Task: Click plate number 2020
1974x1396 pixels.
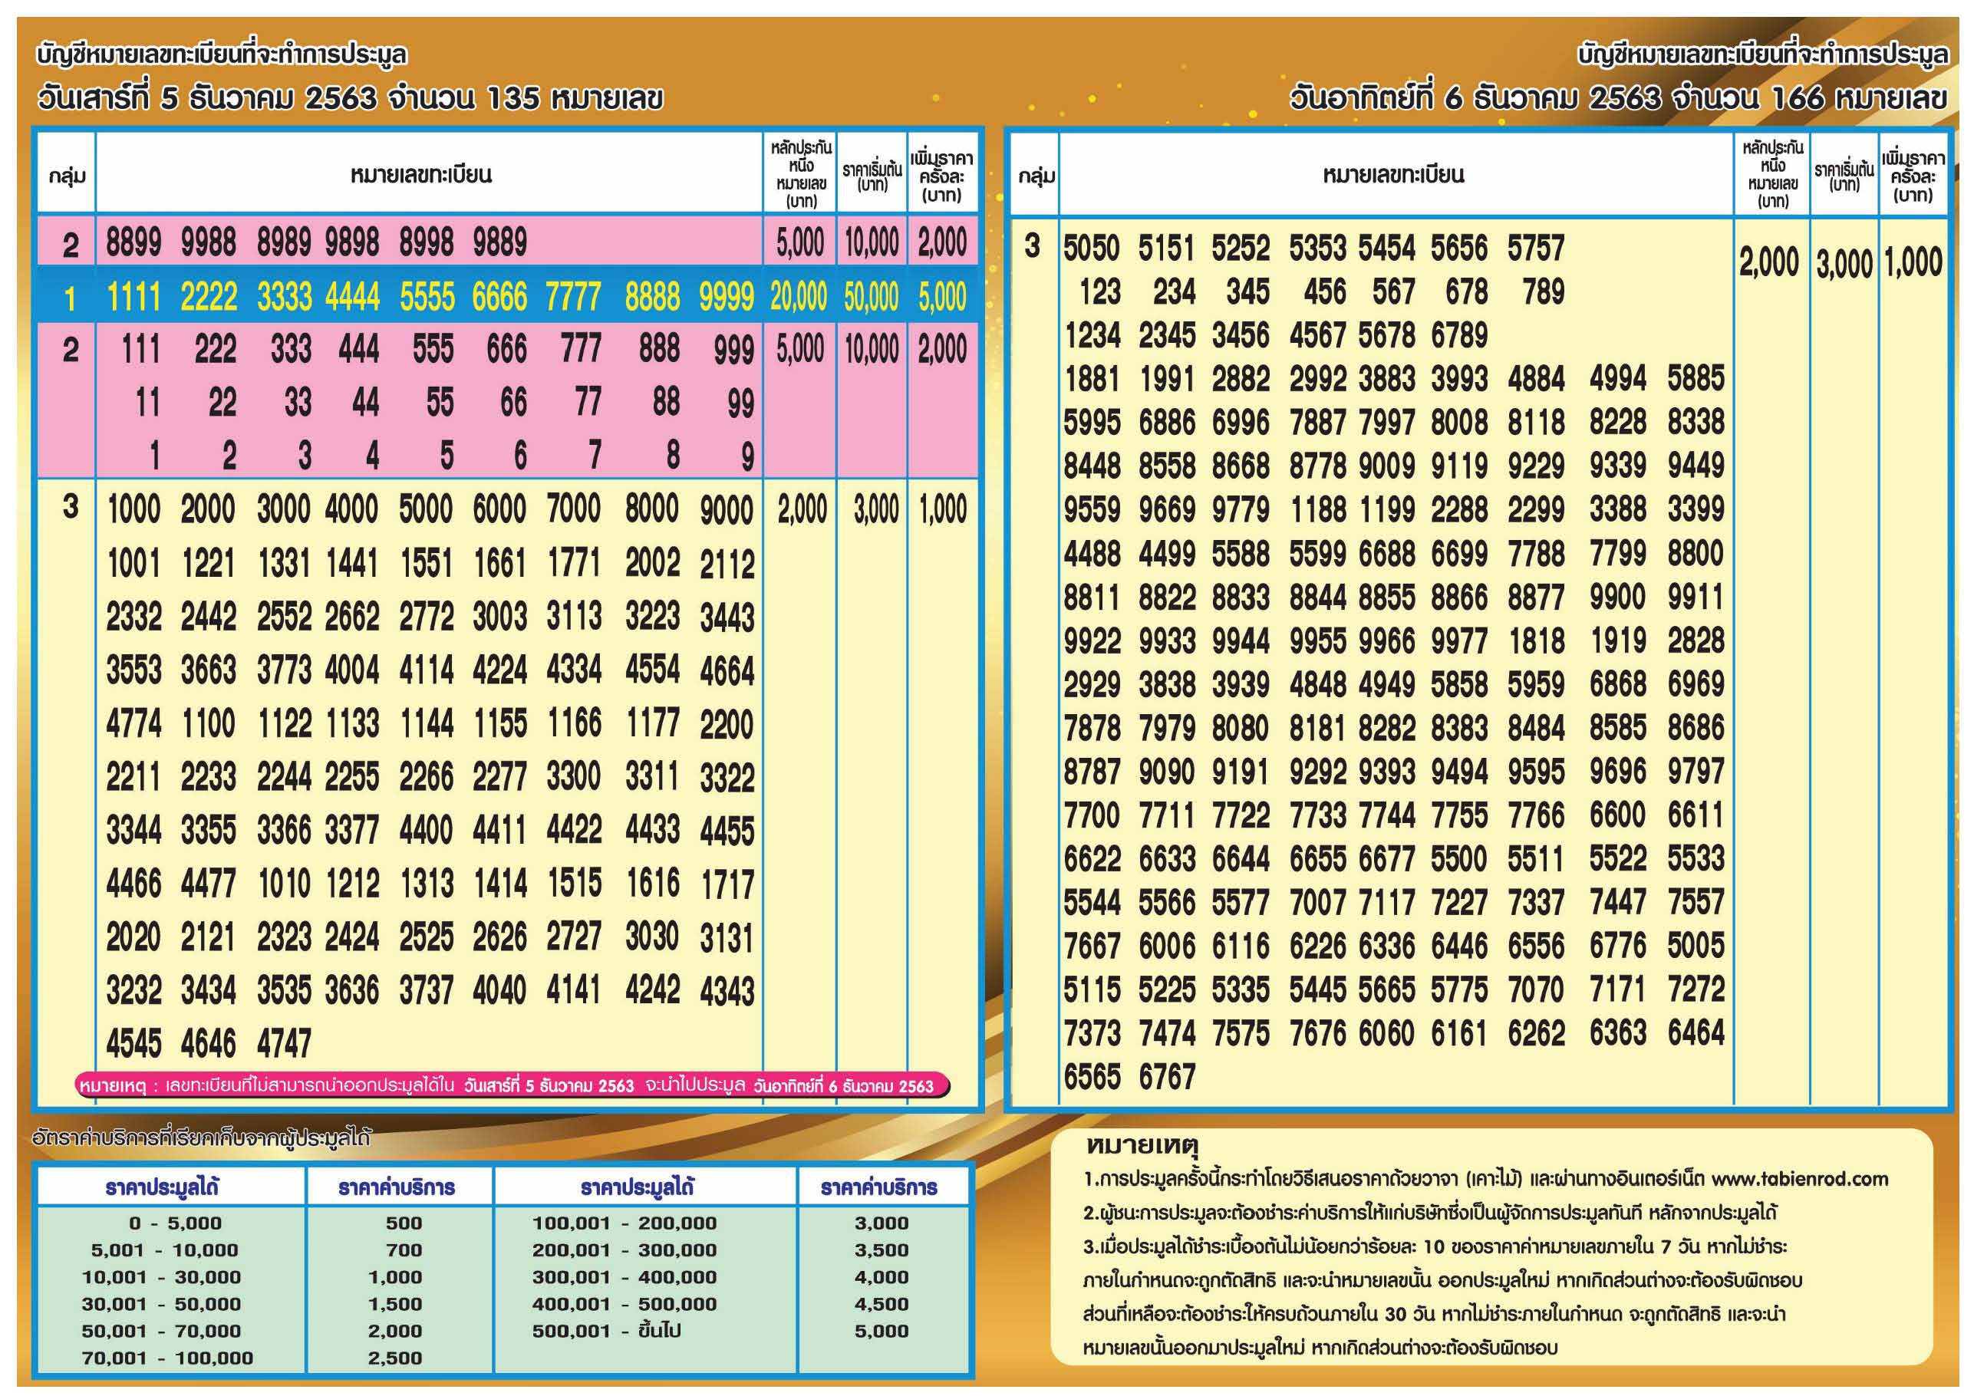Action: [133, 937]
